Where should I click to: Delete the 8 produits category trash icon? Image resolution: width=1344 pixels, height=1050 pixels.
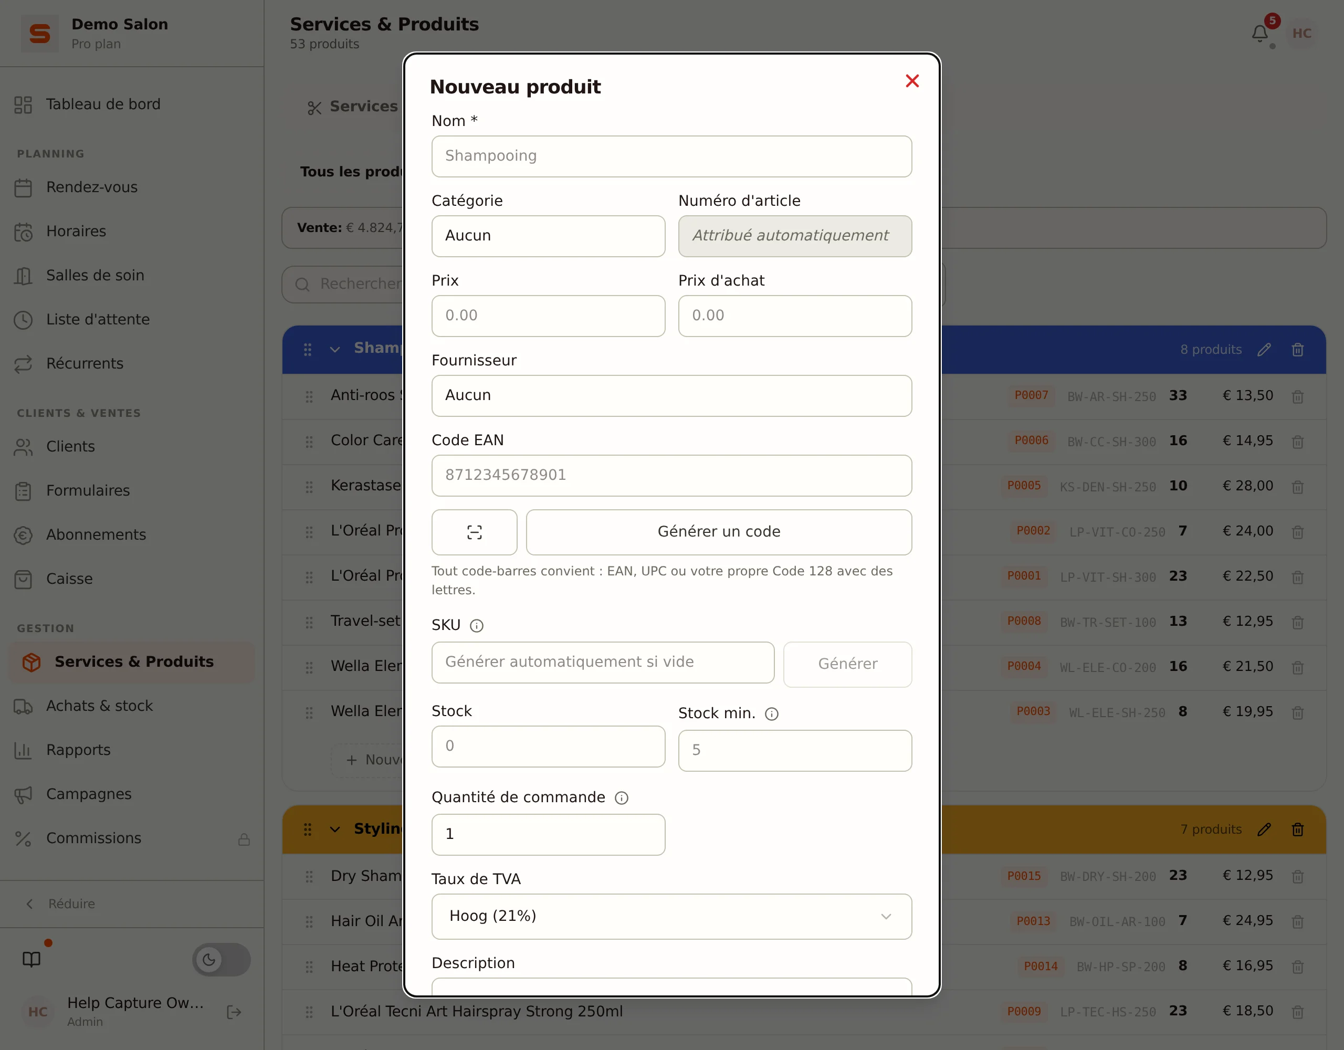coord(1297,350)
